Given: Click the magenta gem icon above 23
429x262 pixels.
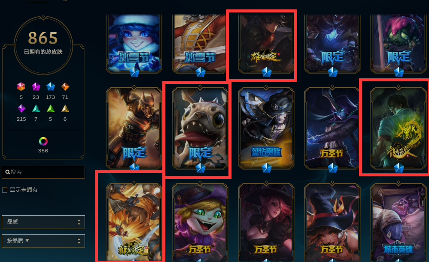Looking at the screenshot, I should (x=36, y=87).
